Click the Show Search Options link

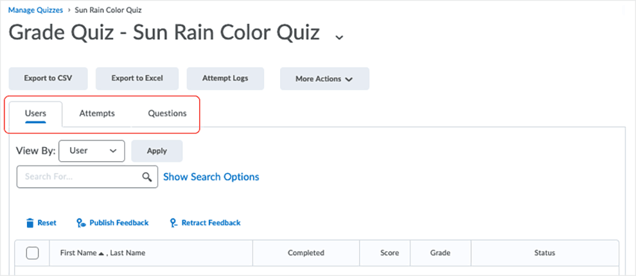point(211,177)
